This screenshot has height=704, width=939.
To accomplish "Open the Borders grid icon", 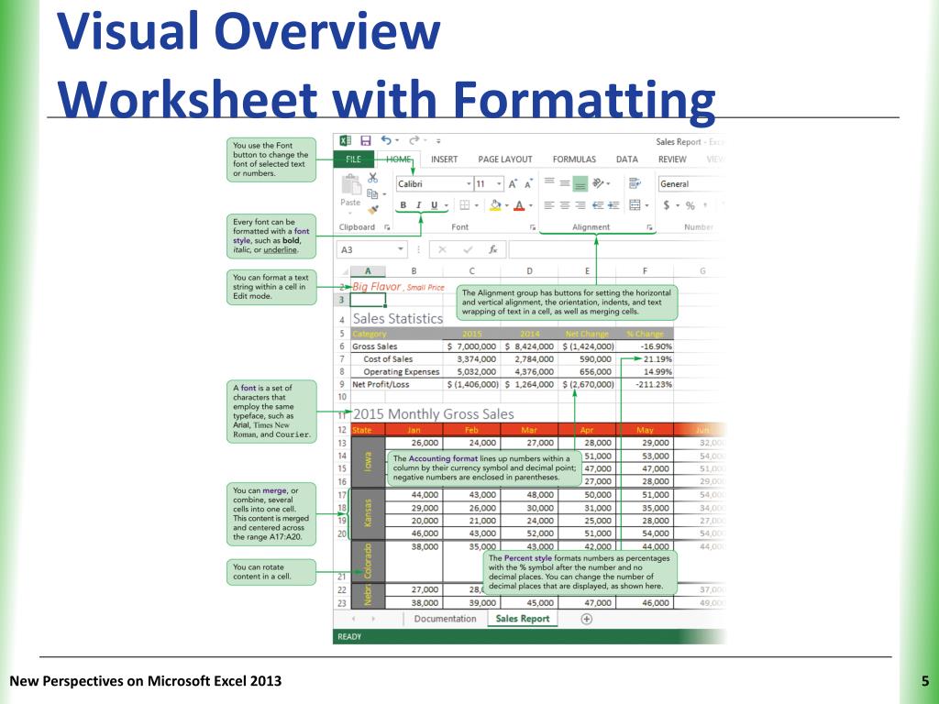I will [465, 205].
